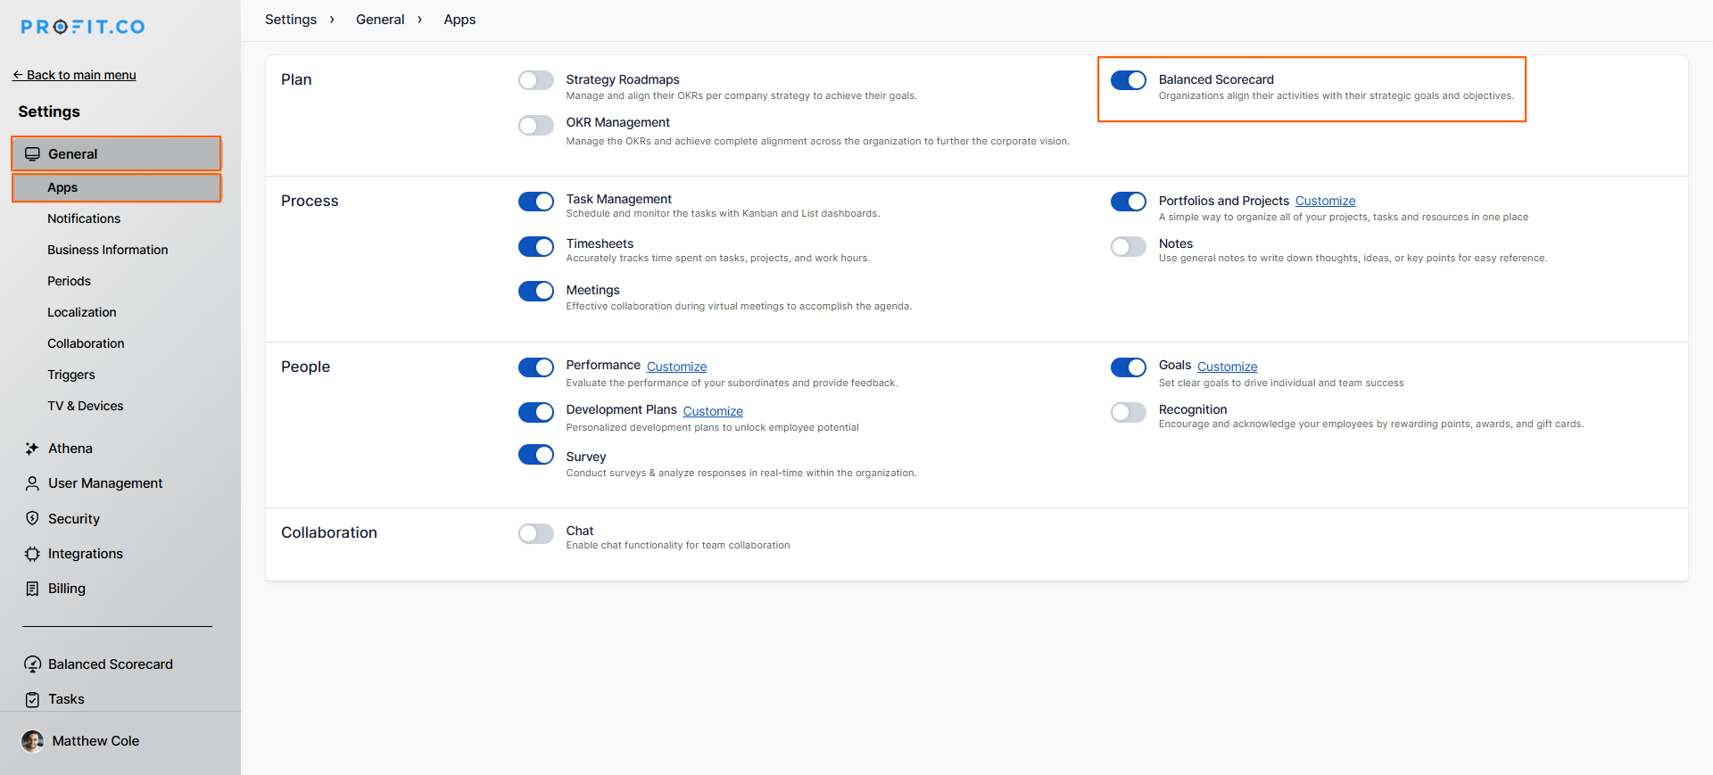This screenshot has height=775, width=1713.
Task: Open User Management person icon
Action: 32,483
